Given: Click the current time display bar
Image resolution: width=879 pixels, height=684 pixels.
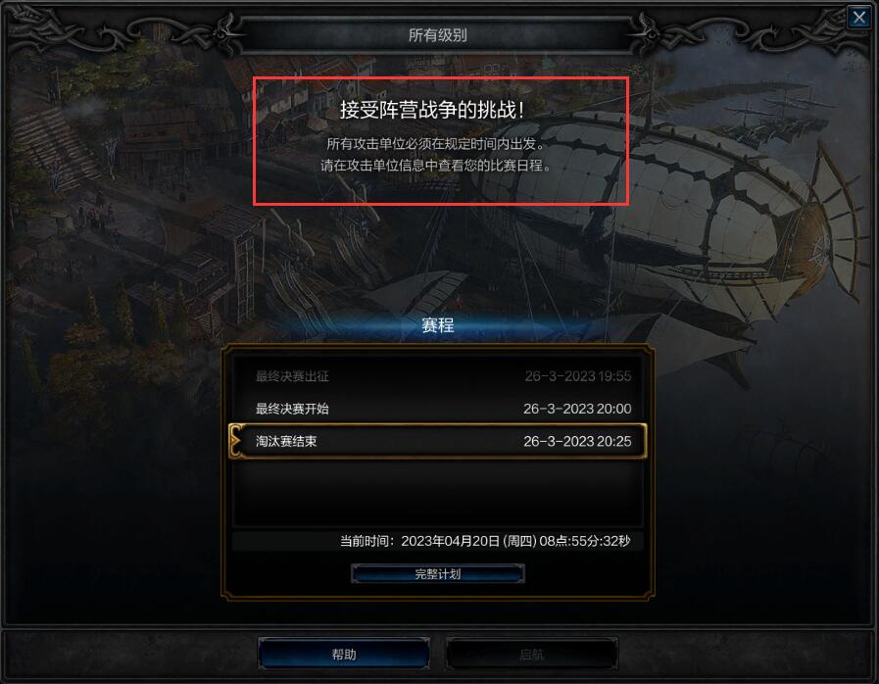Looking at the screenshot, I should click(x=438, y=541).
